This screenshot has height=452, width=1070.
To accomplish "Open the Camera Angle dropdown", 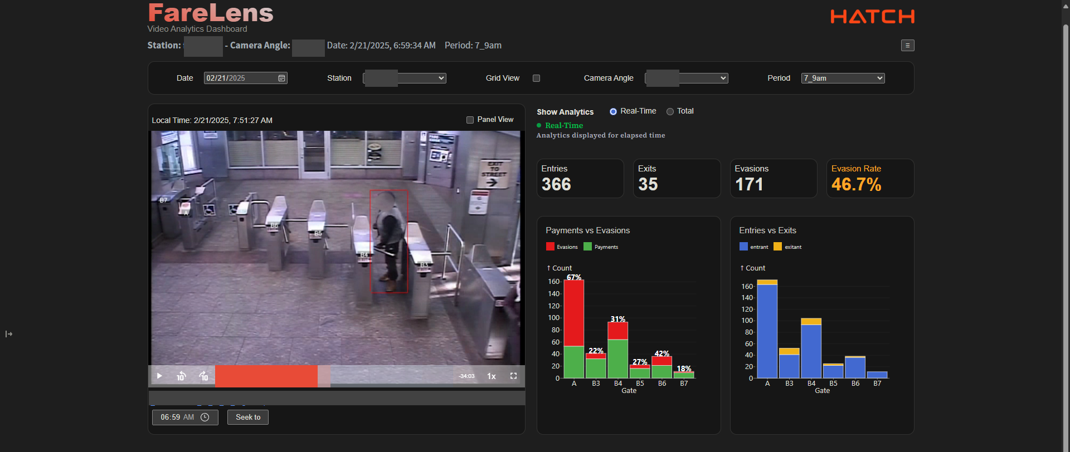I will (687, 78).
